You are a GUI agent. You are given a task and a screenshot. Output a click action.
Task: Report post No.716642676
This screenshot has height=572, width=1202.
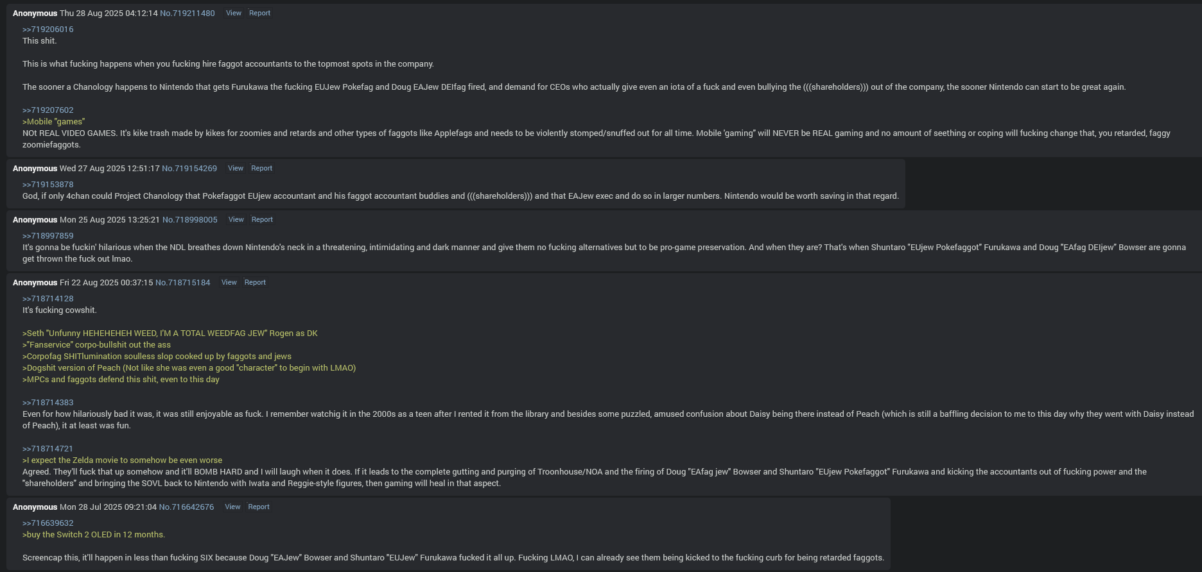[x=259, y=507]
